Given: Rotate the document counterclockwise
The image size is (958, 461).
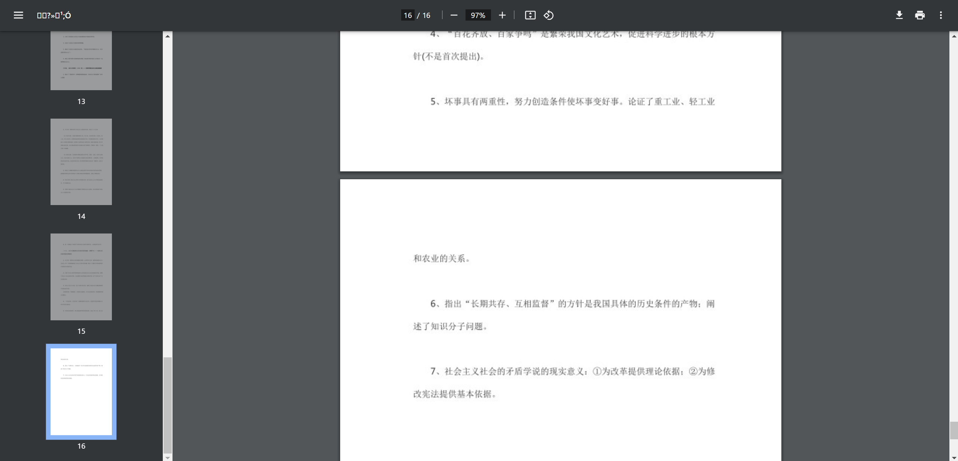Looking at the screenshot, I should (x=549, y=15).
